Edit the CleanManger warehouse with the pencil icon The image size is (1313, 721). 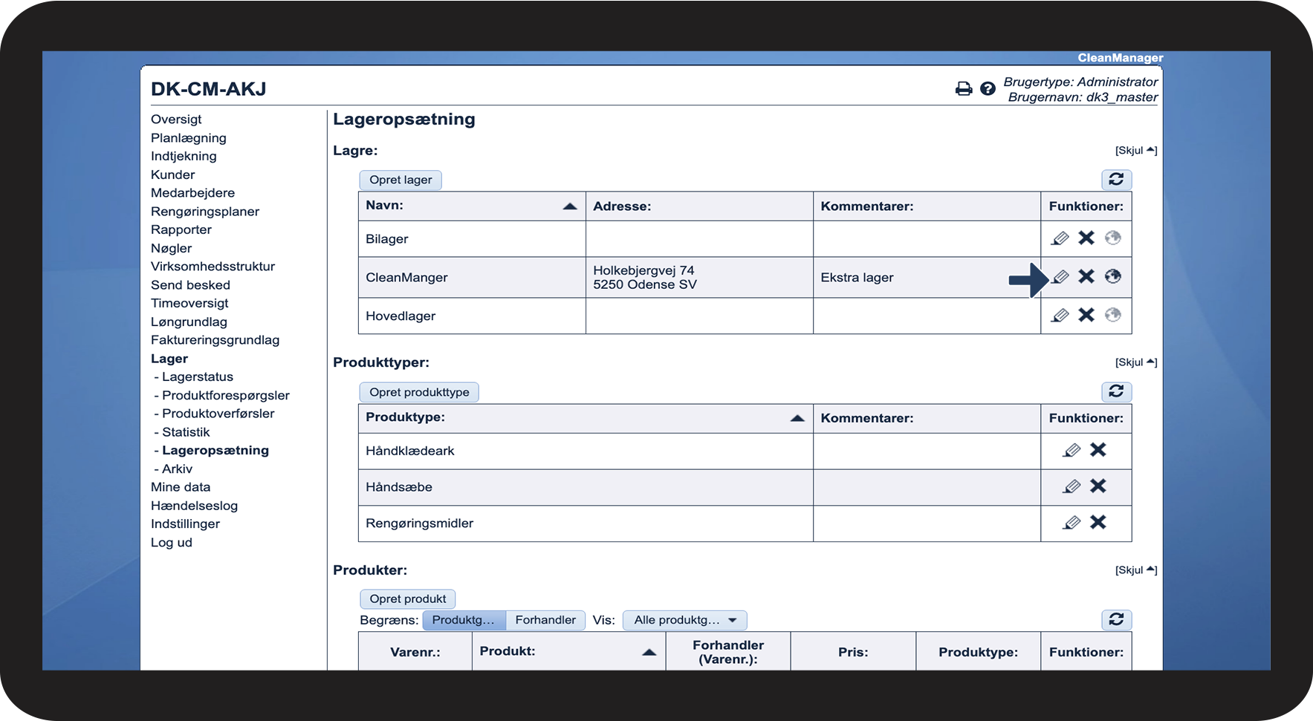(1060, 277)
